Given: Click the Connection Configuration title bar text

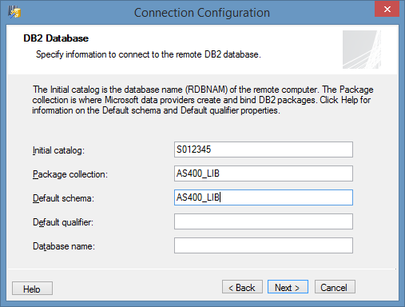Looking at the screenshot, I should [x=202, y=13].
